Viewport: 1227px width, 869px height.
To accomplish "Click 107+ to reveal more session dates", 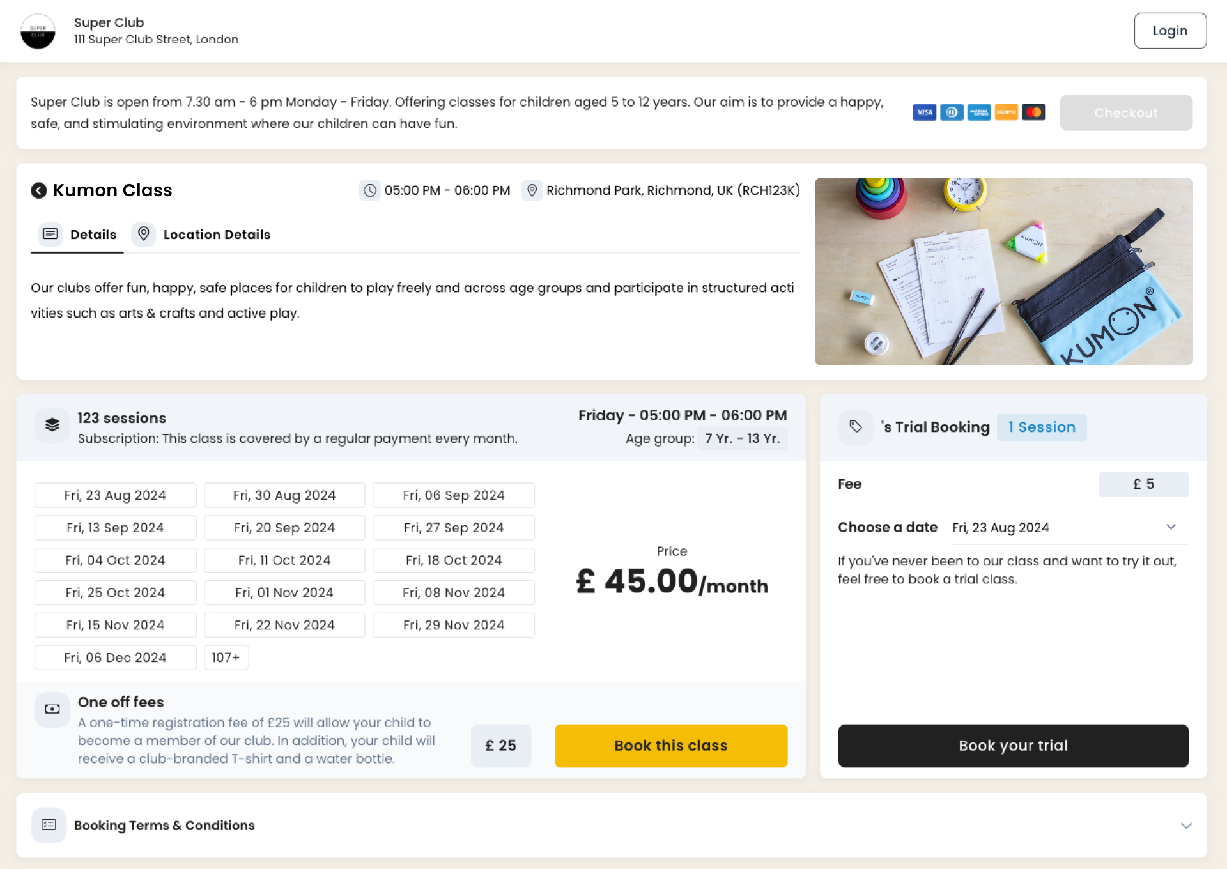I will (226, 657).
